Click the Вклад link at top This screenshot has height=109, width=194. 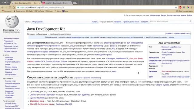[163, 15]
